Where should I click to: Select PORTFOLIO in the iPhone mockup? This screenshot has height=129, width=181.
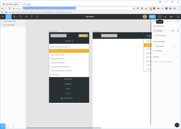(68, 79)
